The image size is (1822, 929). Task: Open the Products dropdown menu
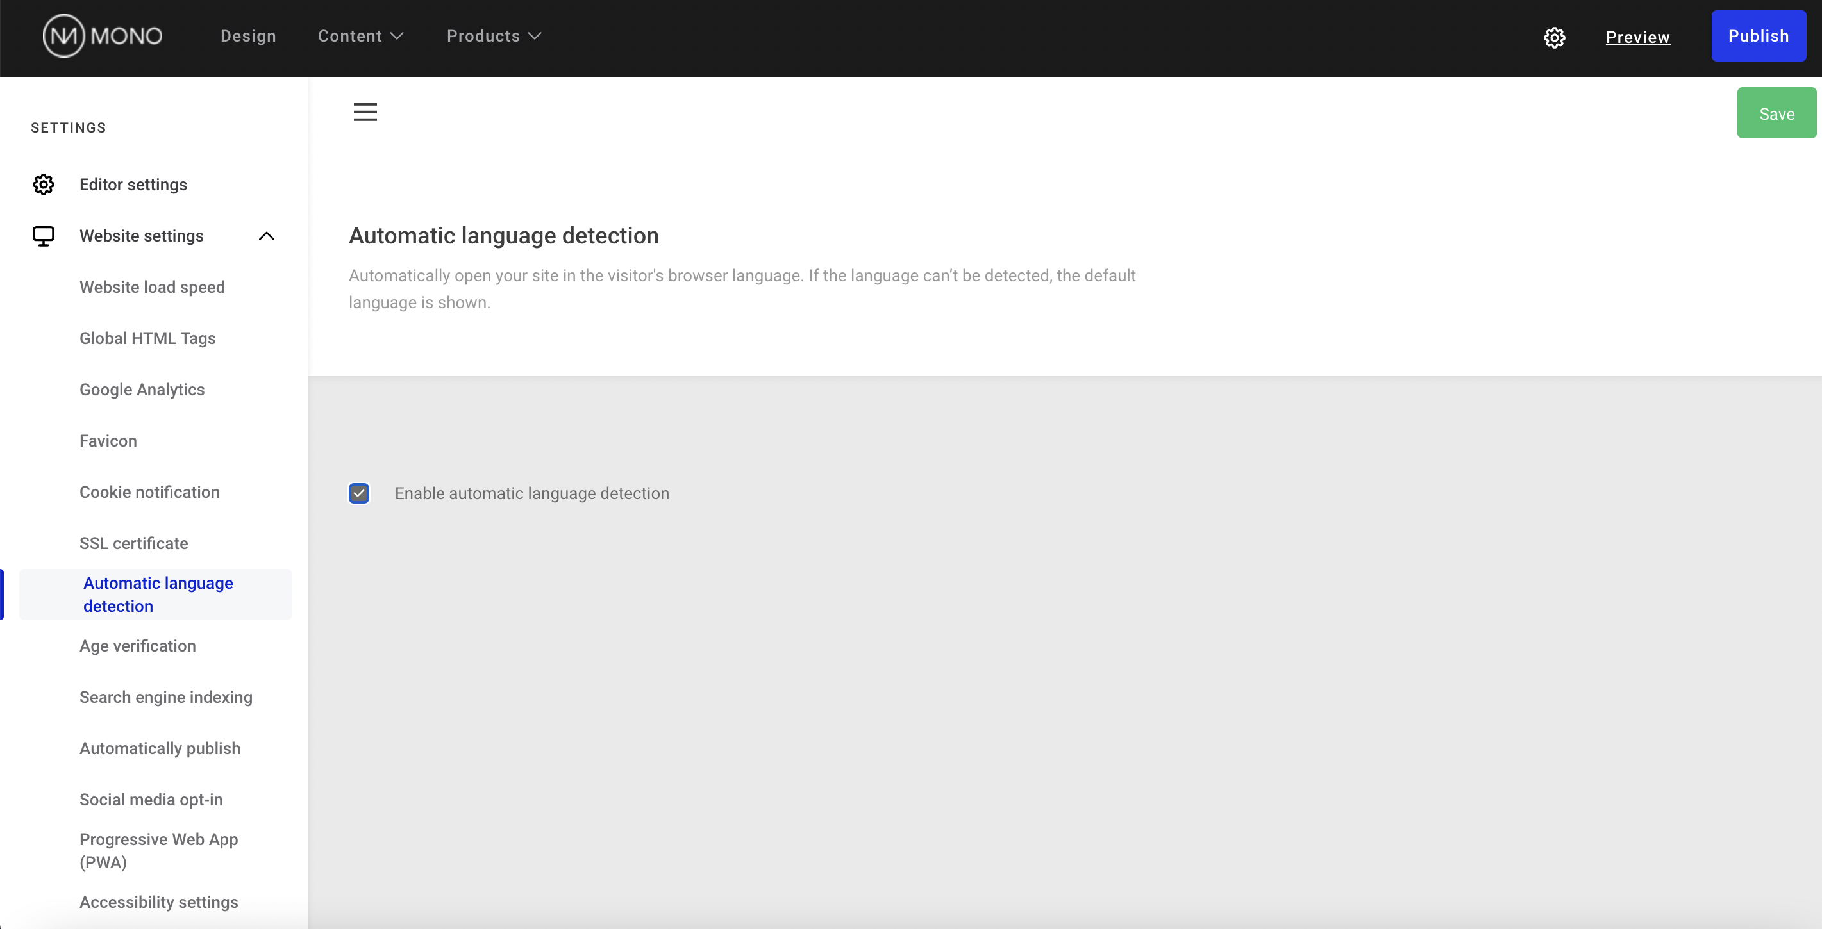[494, 36]
